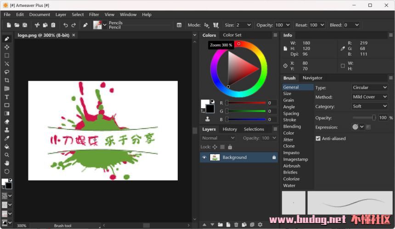The height and width of the screenshot is (229, 395).
Task: Open the File menu
Action: (7, 15)
